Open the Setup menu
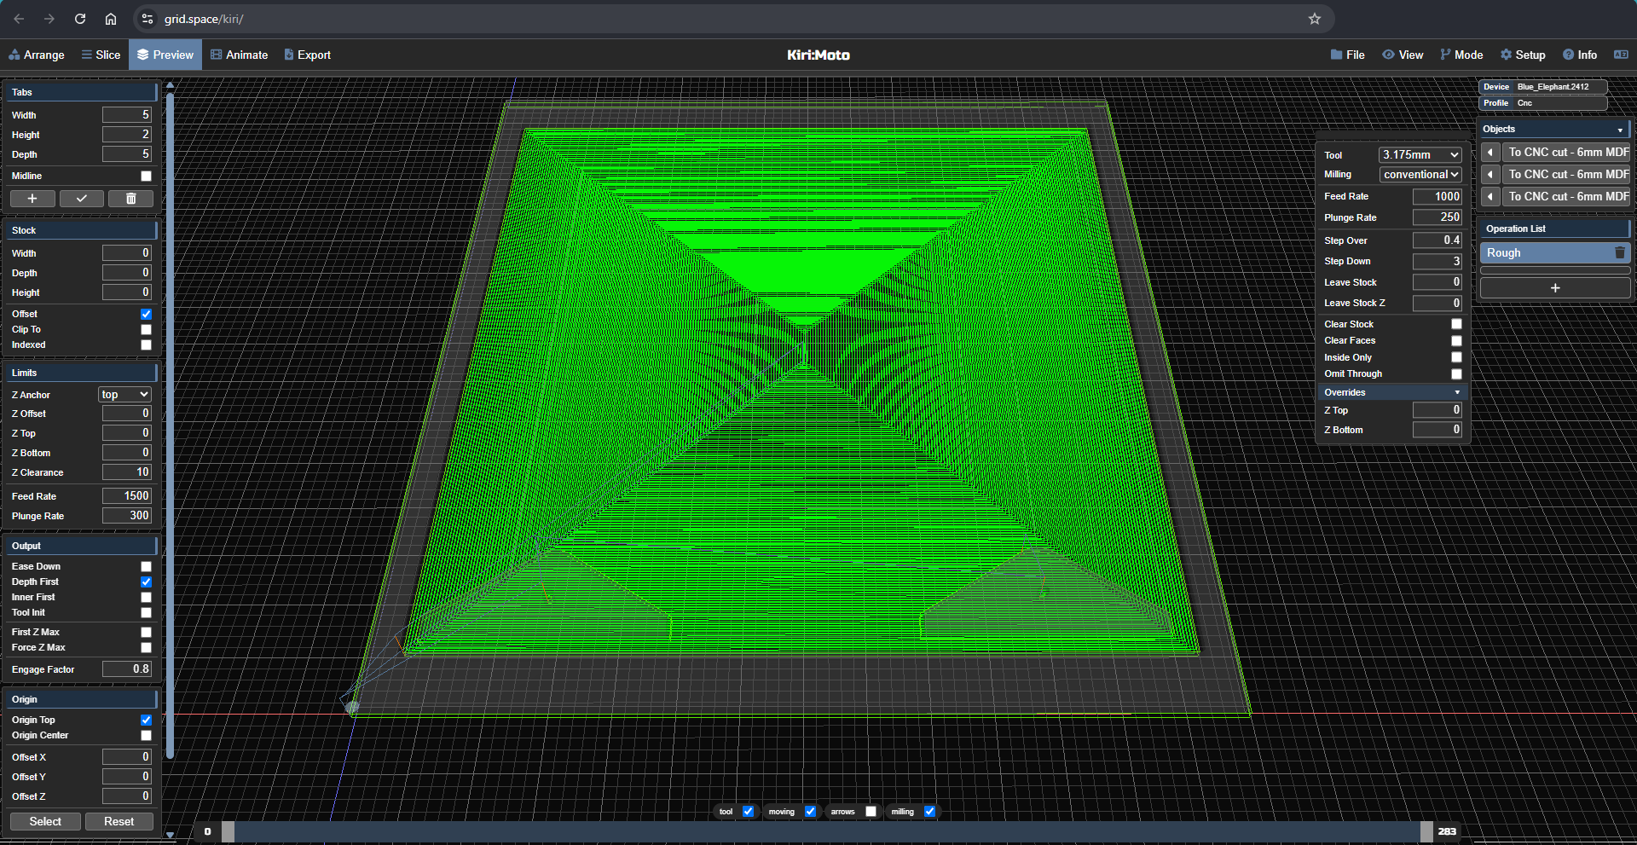This screenshot has height=845, width=1637. click(1523, 55)
